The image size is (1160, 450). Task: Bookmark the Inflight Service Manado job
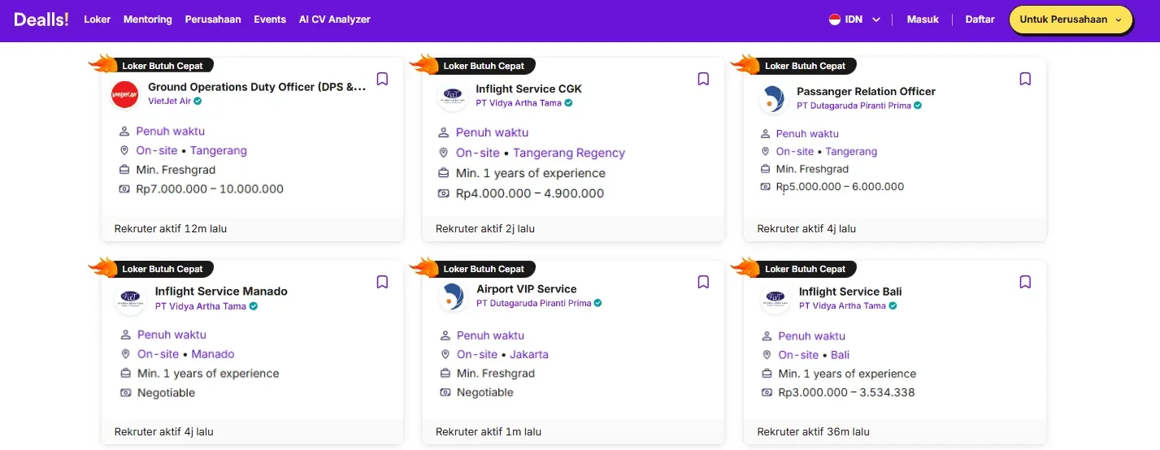382,282
